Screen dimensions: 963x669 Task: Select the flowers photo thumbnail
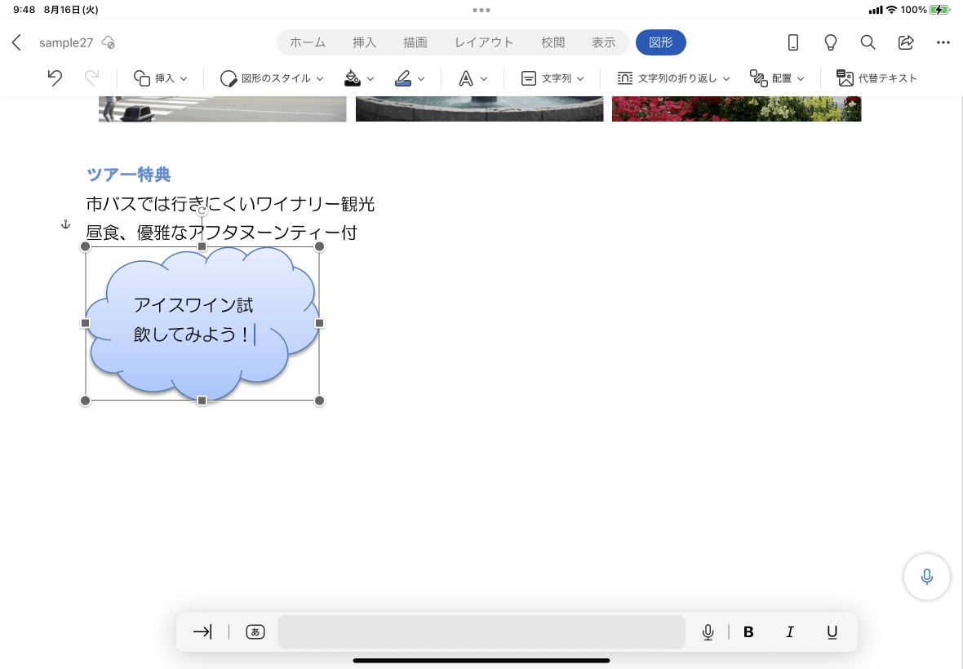click(x=736, y=109)
